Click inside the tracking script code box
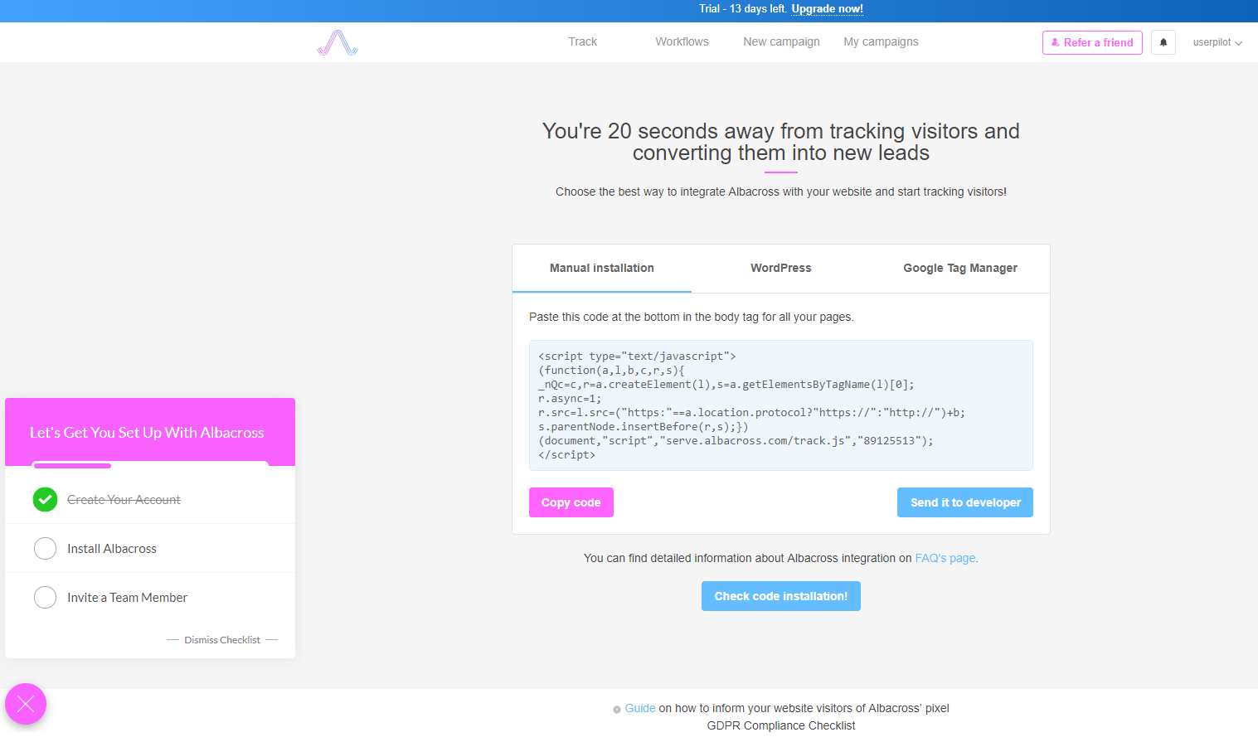Image resolution: width=1258 pixels, height=742 pixels. point(781,405)
